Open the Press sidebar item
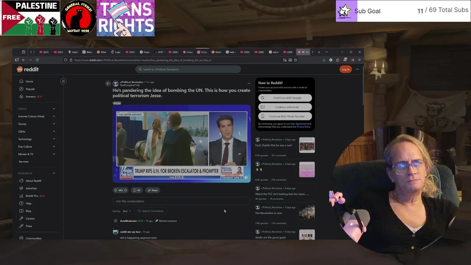471x265 pixels. pyautogui.click(x=29, y=226)
